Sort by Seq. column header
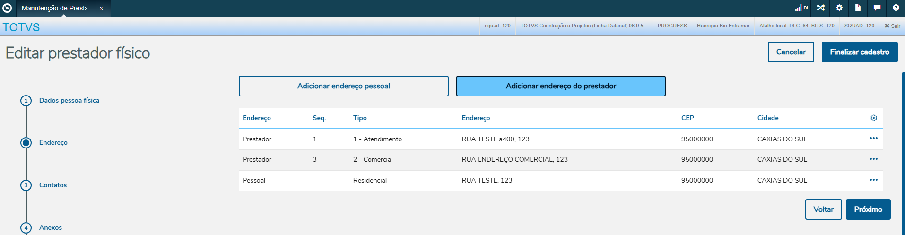Image resolution: width=905 pixels, height=235 pixels. click(x=319, y=118)
